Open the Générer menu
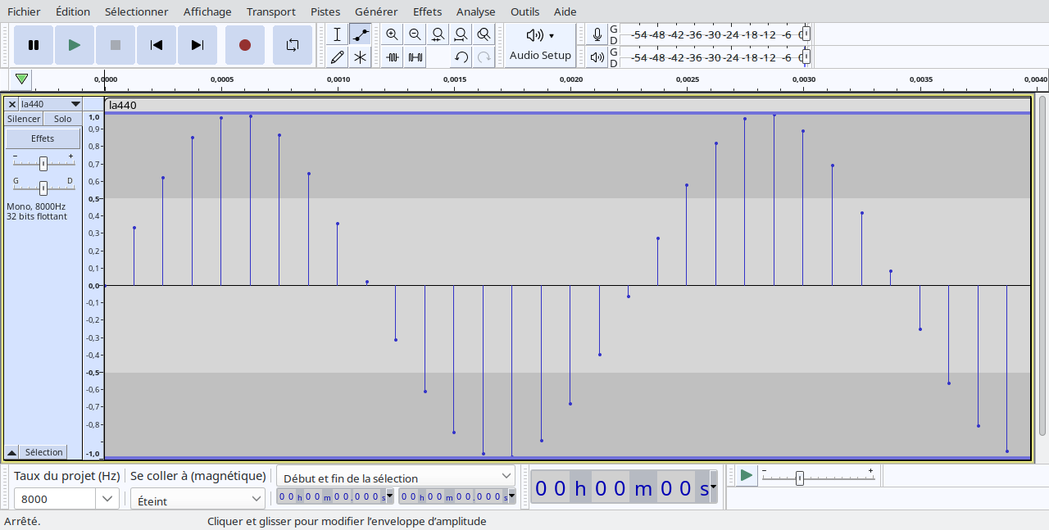The image size is (1049, 530). pos(376,11)
